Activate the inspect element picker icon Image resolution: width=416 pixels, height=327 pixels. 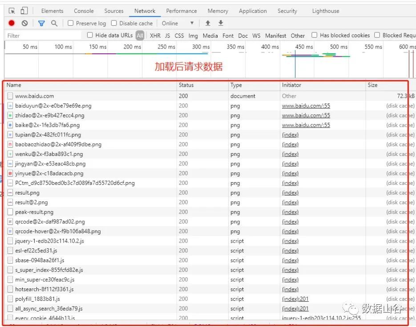tap(12, 11)
